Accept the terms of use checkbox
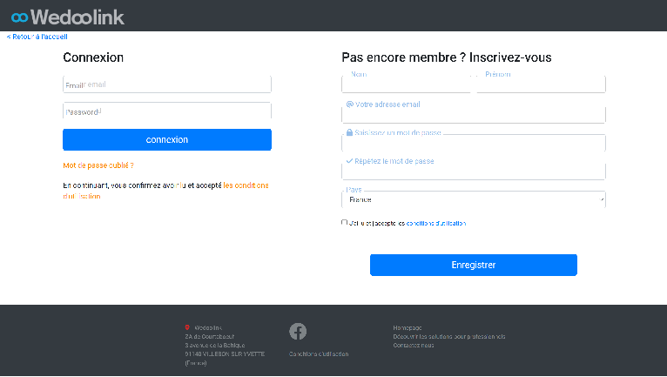Screen dimensions: 667x377 345,223
